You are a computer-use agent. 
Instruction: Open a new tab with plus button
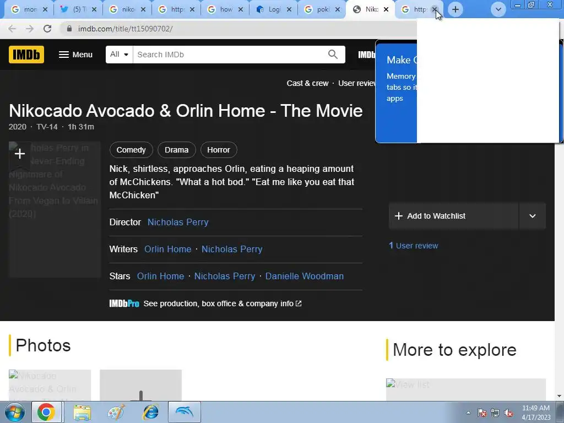click(x=455, y=9)
